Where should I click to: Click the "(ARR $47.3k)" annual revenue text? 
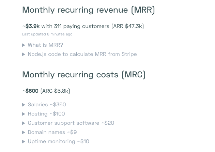(x=127, y=26)
